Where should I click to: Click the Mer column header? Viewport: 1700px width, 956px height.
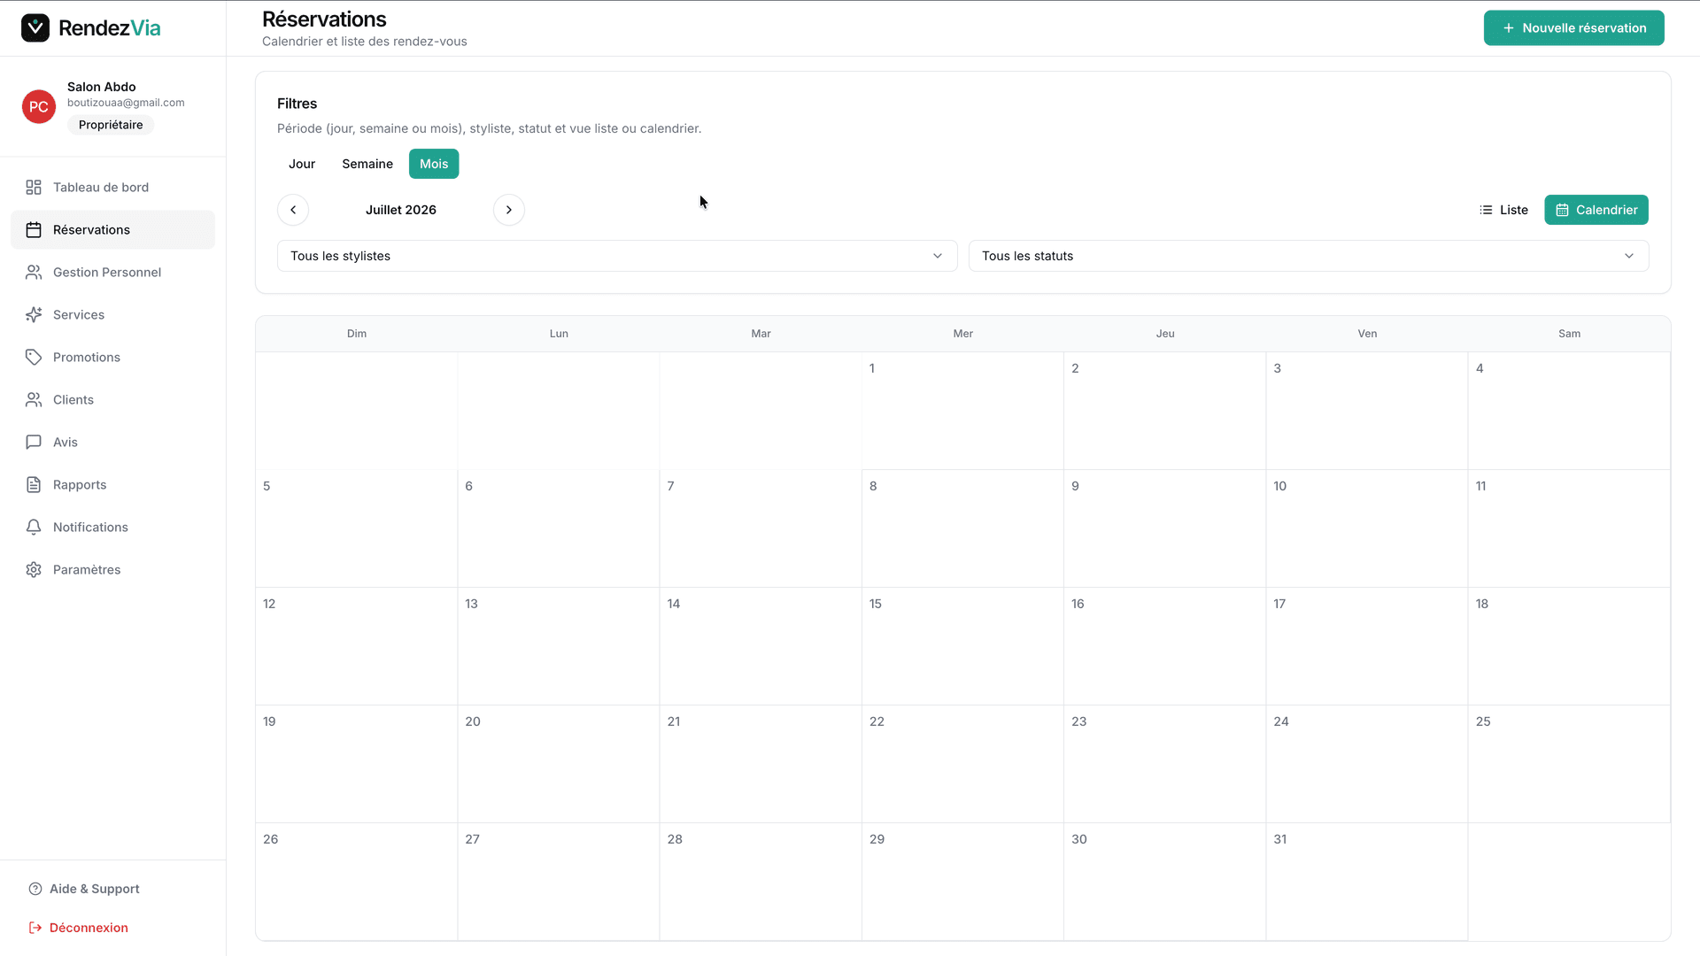pyautogui.click(x=963, y=334)
